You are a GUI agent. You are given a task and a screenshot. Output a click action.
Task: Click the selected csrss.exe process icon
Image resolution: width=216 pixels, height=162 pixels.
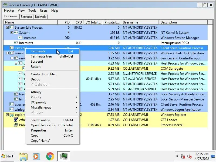pos(12,48)
